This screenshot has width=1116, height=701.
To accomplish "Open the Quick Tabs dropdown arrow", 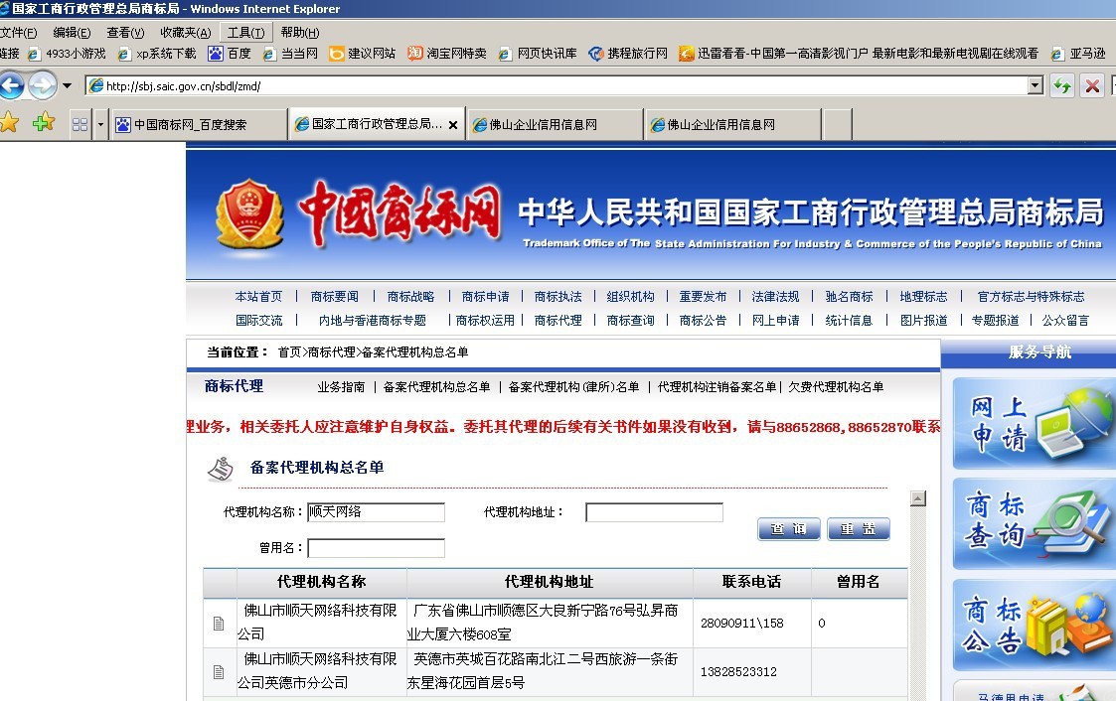I will click(x=100, y=125).
